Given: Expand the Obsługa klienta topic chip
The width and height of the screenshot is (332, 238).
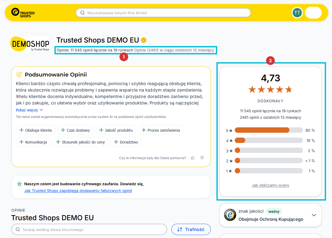Looking at the screenshot, I should pos(36,130).
